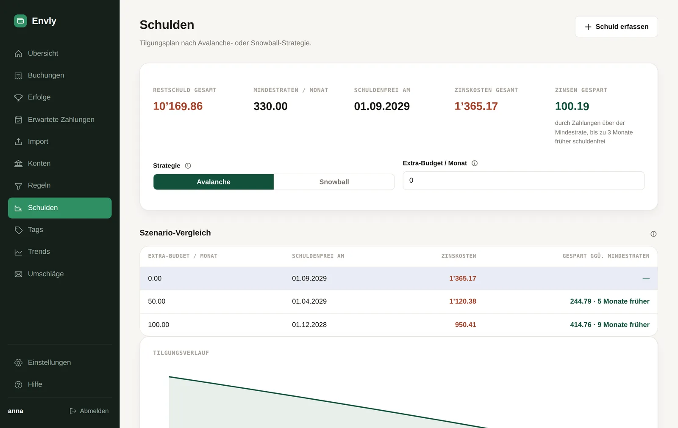The width and height of the screenshot is (678, 428).
Task: Click the trophy icon beside Erfolge
Action: point(18,98)
